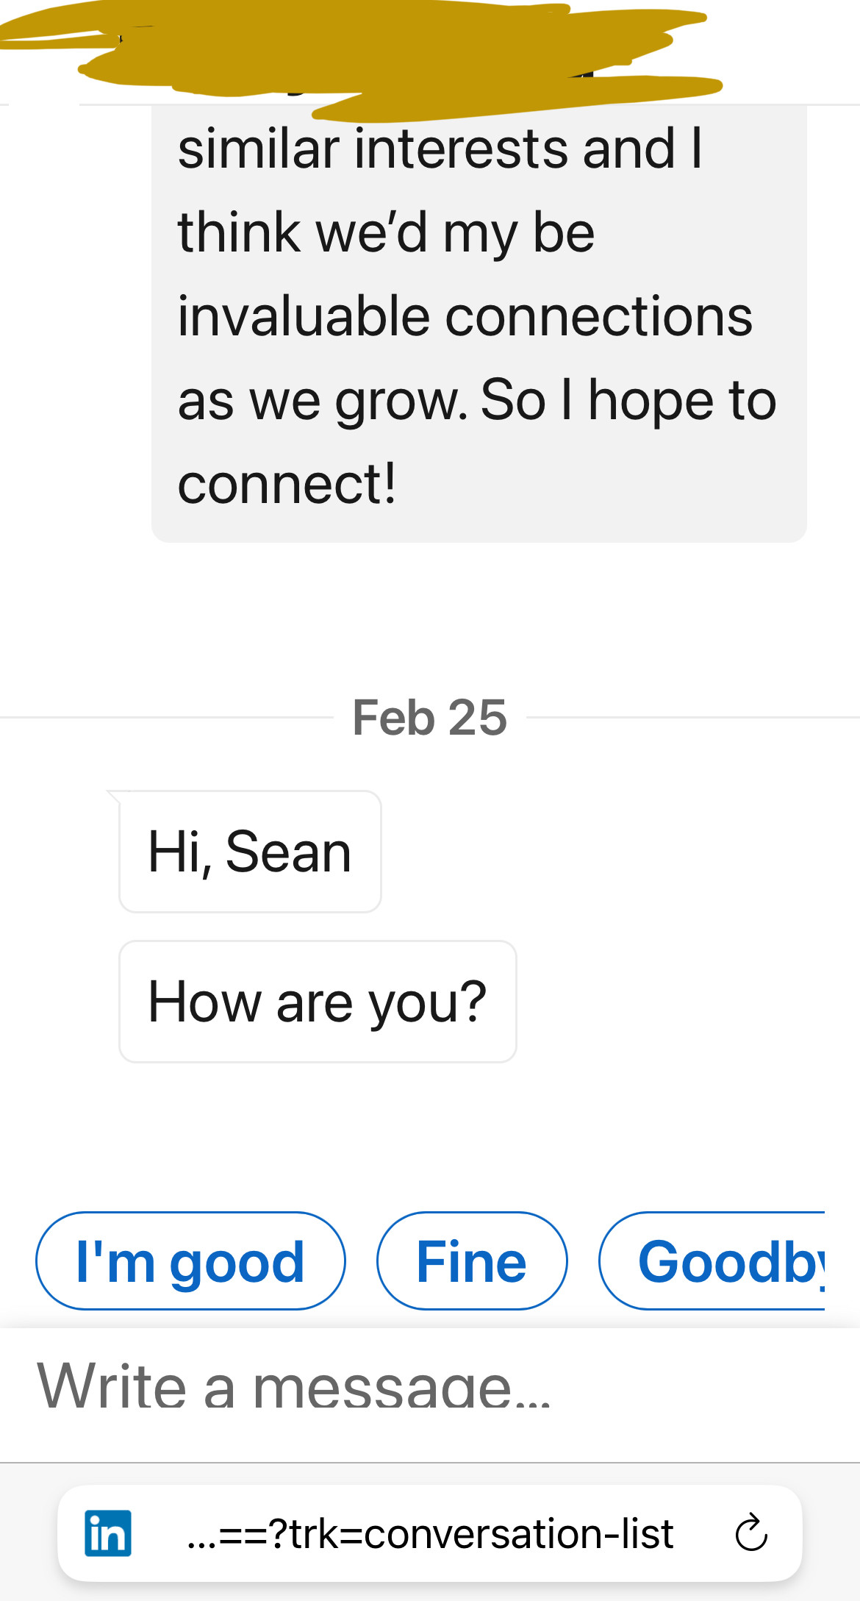Click the "How are you?" message bubble
860x1601 pixels.
[318, 1002]
